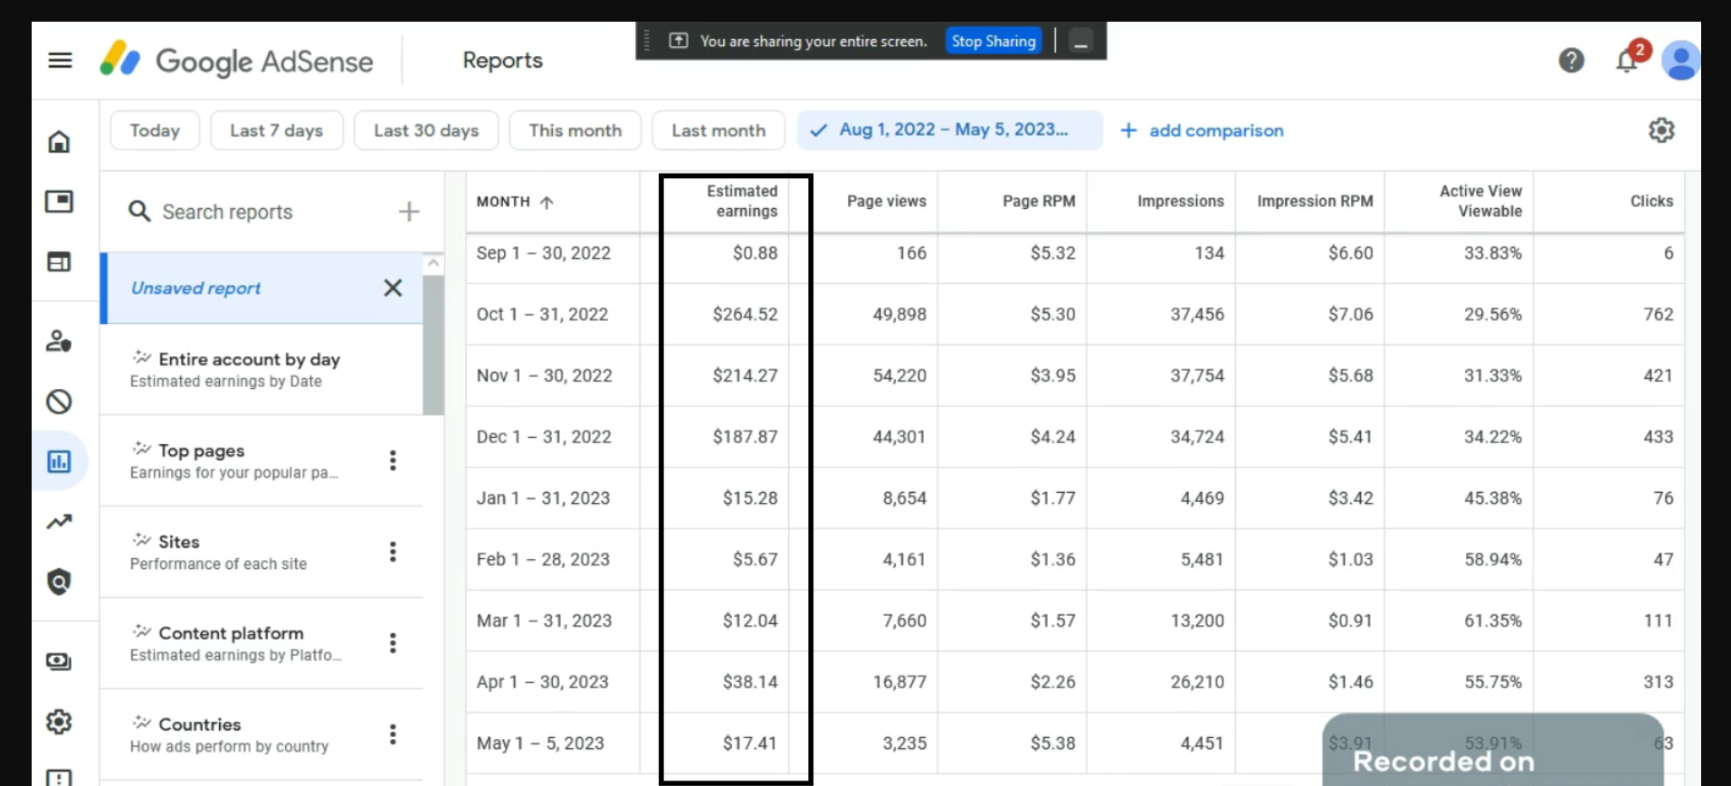Select the Reports sidebar icon
The height and width of the screenshot is (786, 1731).
pos(59,462)
